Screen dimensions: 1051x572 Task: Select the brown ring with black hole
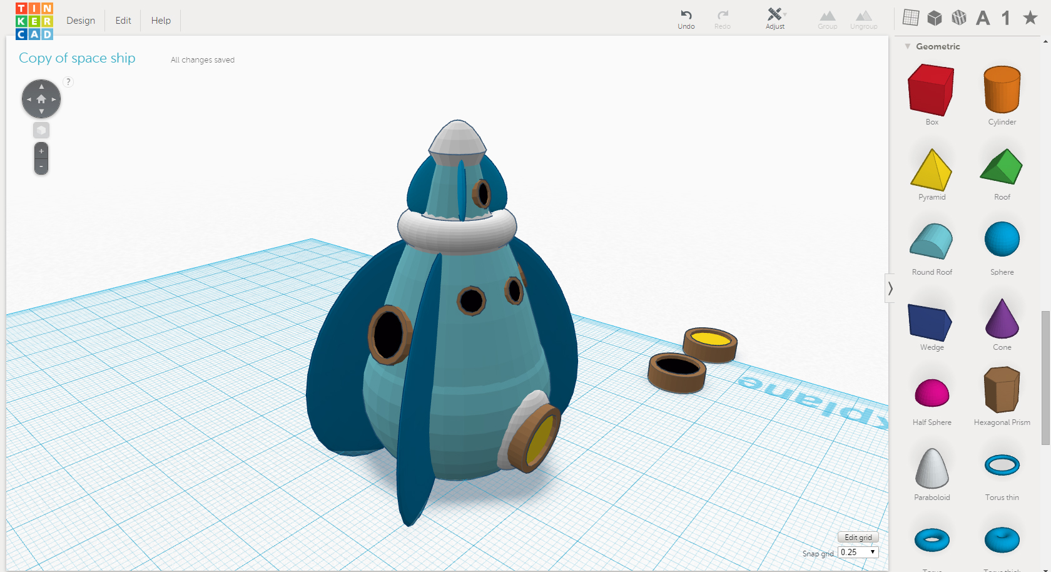(677, 373)
